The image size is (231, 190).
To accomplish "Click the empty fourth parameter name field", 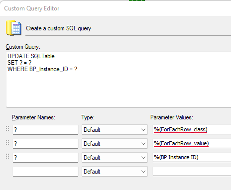I will coord(45,172).
